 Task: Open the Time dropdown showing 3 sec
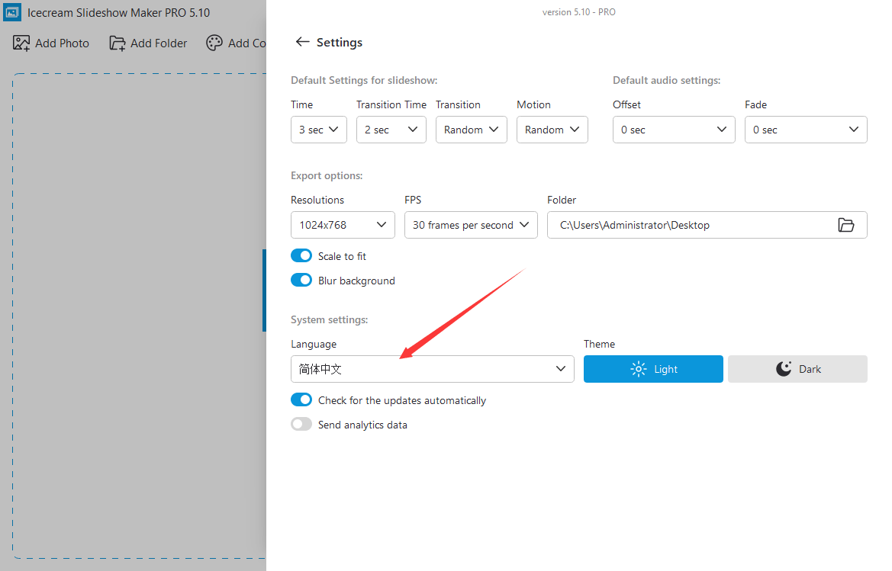click(x=319, y=130)
